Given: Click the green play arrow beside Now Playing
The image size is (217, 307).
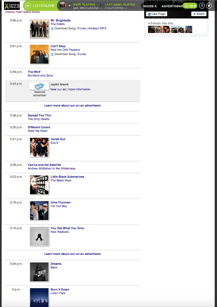Looking at the screenshot, I should click(x=70, y=6).
